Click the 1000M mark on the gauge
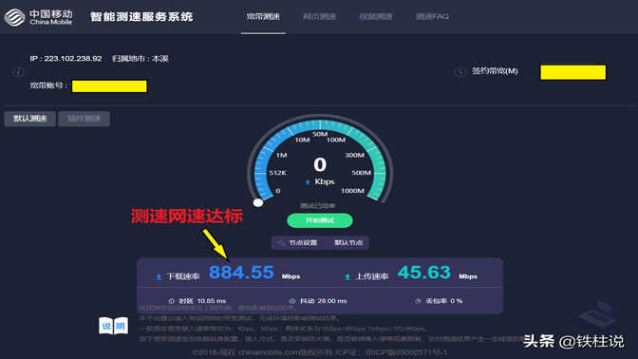 [352, 191]
